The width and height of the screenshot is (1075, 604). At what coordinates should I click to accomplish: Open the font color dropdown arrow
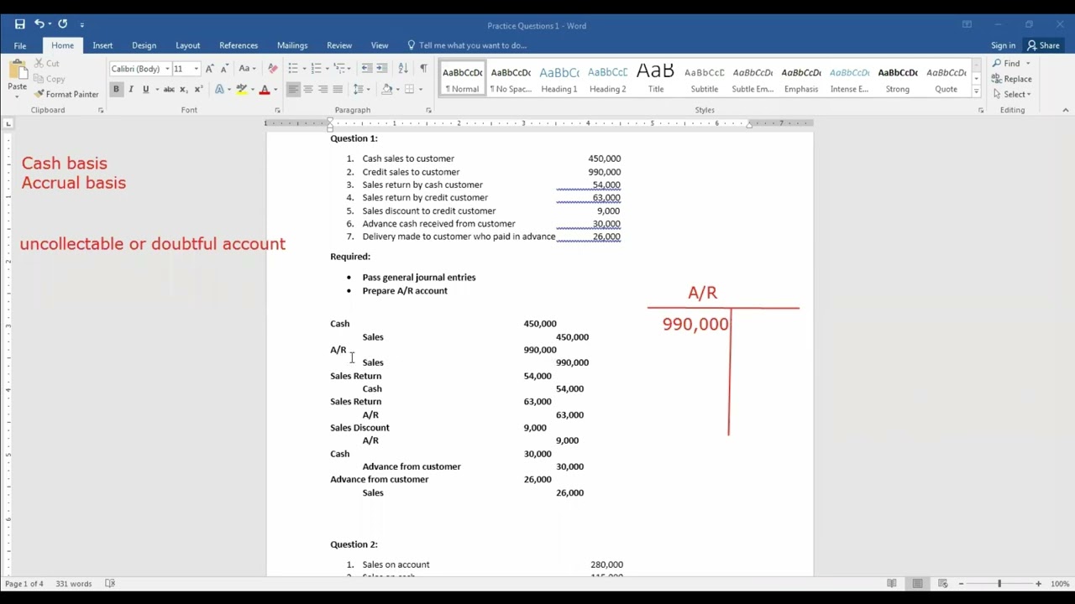(275, 90)
